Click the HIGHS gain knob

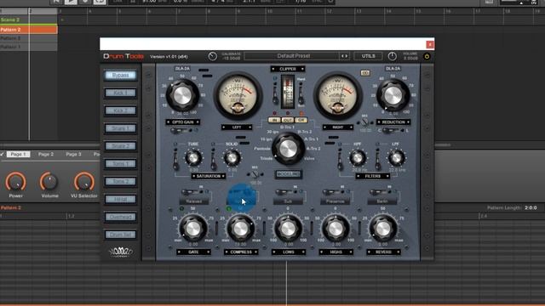coord(336,229)
